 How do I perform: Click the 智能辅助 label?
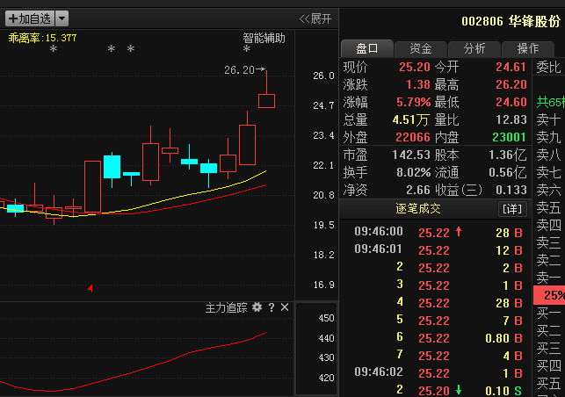click(264, 38)
